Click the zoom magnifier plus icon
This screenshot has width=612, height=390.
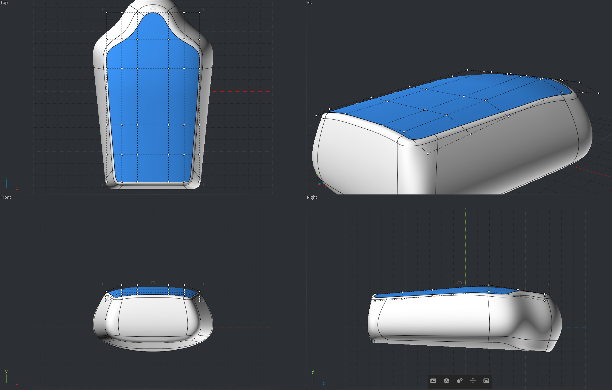[x=459, y=381]
